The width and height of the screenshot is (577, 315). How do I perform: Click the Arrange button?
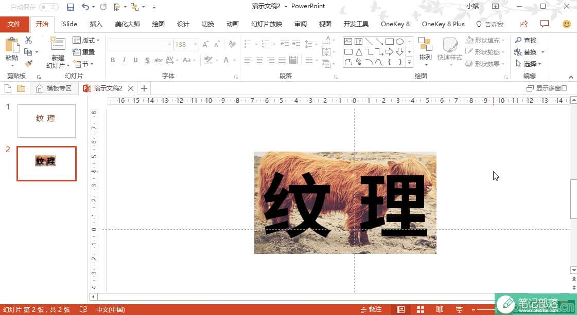point(425,52)
